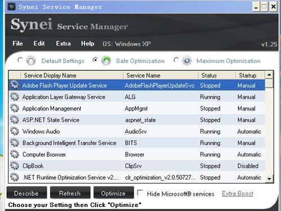Click the service list scrollbar thumb
This screenshot has width=281, height=211.
[x=269, y=83]
